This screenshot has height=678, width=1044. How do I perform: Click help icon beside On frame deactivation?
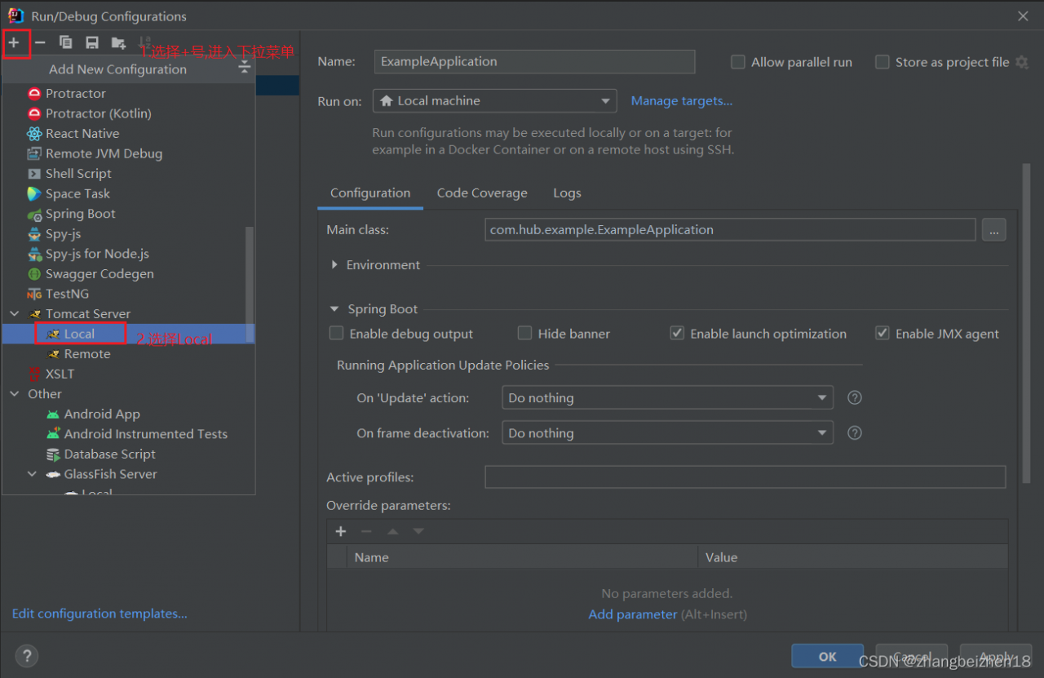pyautogui.click(x=855, y=432)
